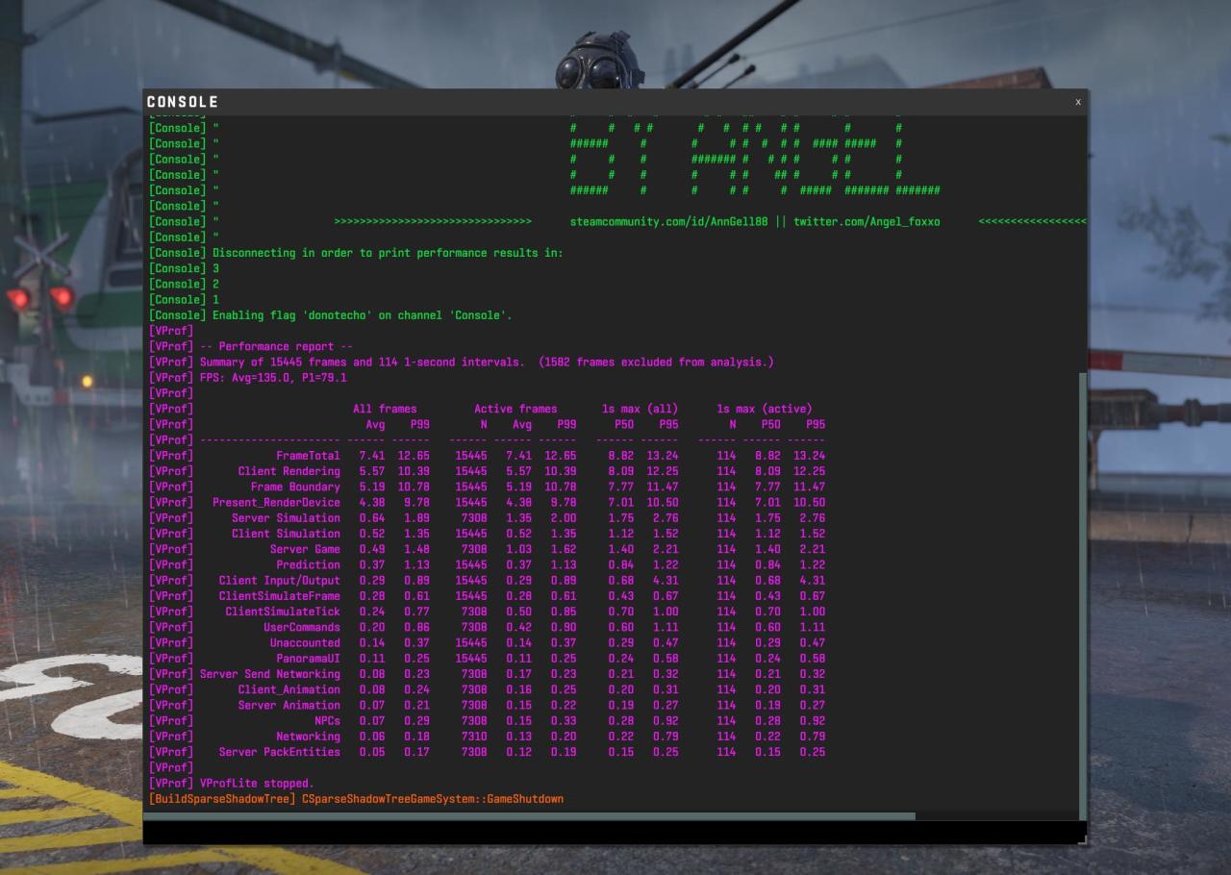Click the 'Server Simulation' row label
Screen dimensions: 1231x875
click(286, 518)
